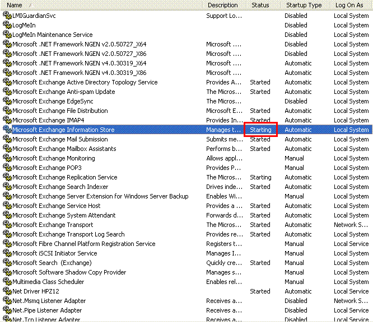Click the icon for Microsoft Exchange IMAP4
Viewport: 373px width, 322px height.
pyautogui.click(x=7, y=120)
